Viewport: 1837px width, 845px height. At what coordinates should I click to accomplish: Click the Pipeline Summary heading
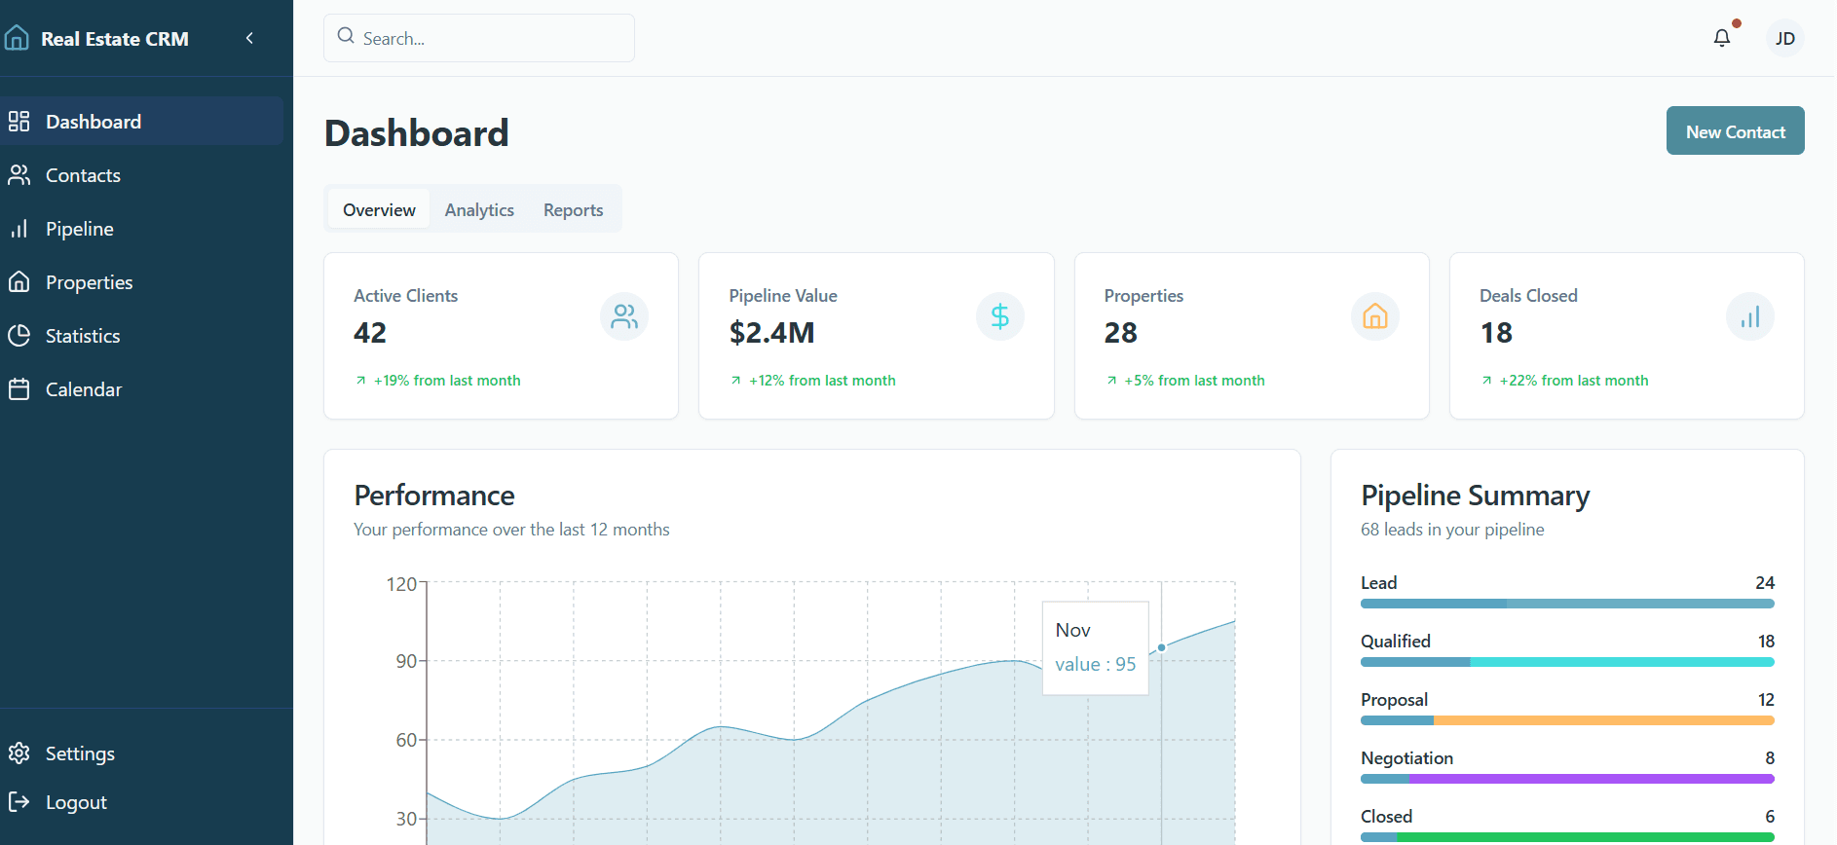pyautogui.click(x=1475, y=496)
